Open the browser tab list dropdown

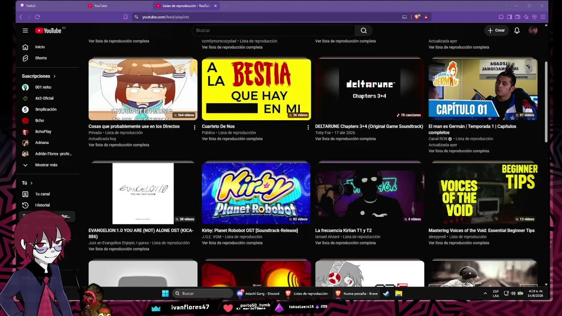tap(506, 6)
